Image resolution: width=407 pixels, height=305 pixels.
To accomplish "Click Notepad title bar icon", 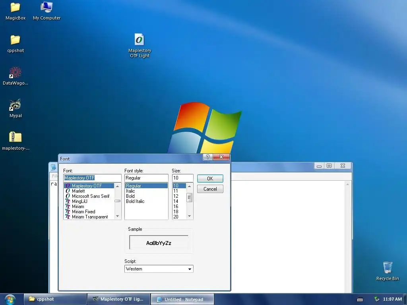I will tap(53, 167).
